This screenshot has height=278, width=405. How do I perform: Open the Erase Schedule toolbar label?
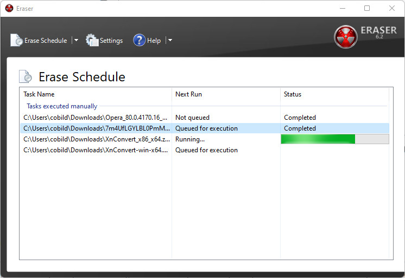pos(46,41)
